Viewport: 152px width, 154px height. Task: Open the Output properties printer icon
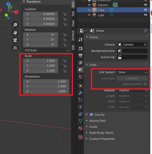click(x=81, y=56)
